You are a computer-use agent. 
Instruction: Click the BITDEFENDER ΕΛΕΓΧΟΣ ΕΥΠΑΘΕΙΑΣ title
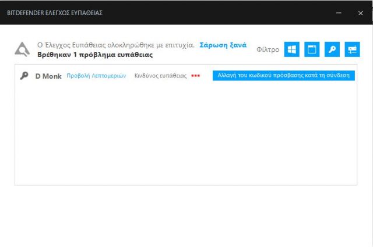click(x=55, y=13)
